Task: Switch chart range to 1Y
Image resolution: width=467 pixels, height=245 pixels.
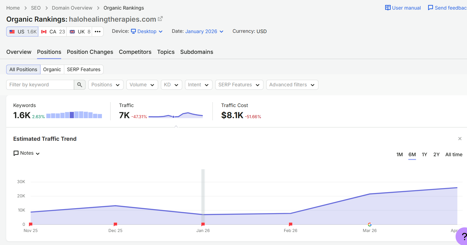Action: click(424, 154)
